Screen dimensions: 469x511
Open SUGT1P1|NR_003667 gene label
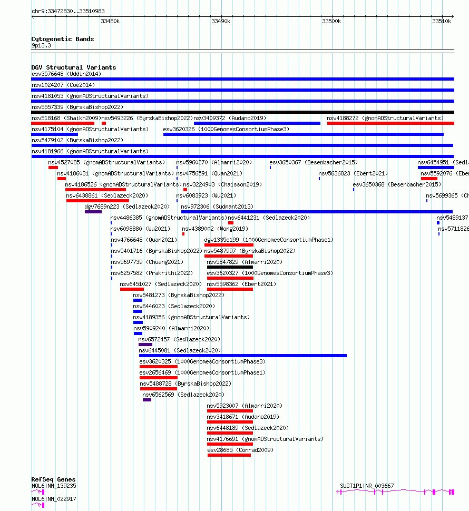[x=367, y=486]
